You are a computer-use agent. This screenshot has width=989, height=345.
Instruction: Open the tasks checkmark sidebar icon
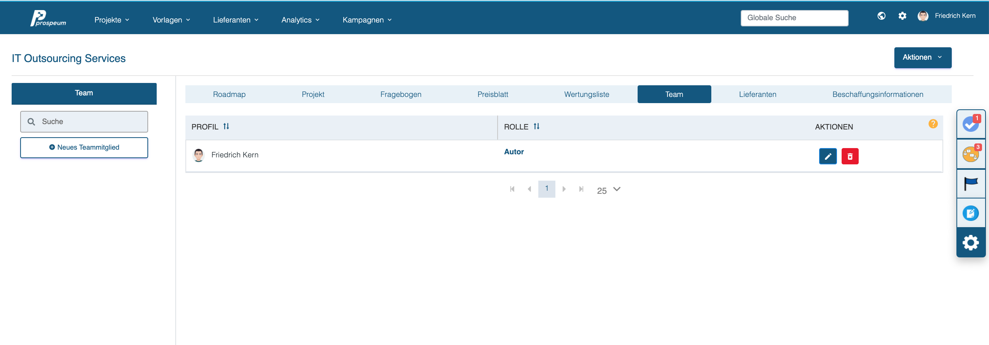click(x=971, y=124)
